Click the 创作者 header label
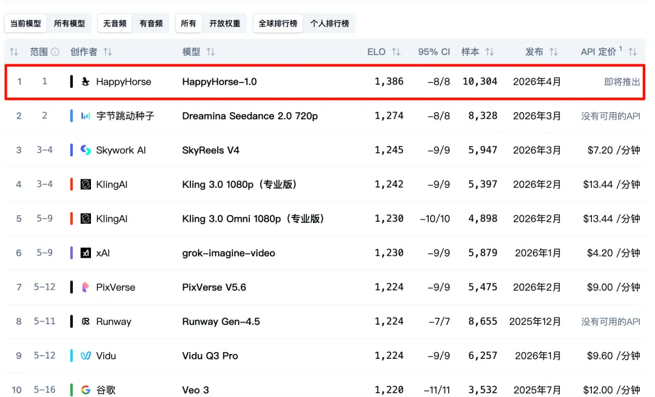 point(84,52)
